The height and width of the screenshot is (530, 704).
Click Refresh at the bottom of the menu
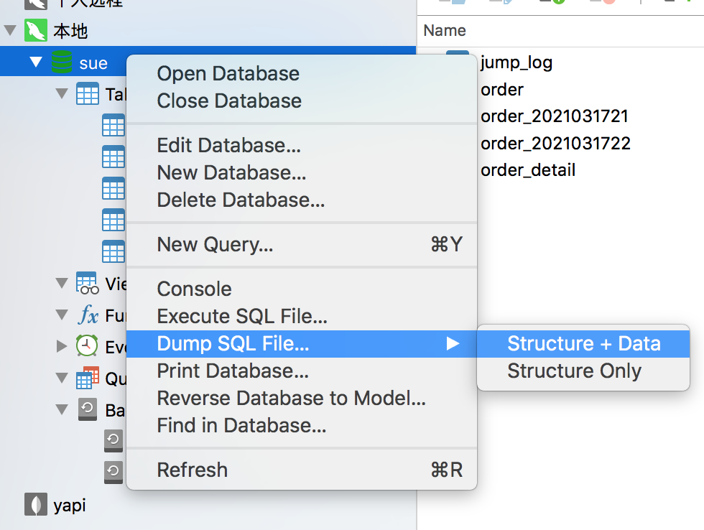point(192,470)
